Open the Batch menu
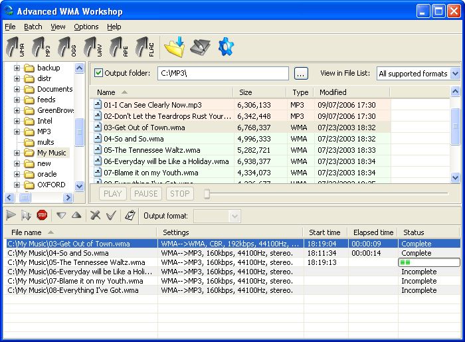 coord(33,27)
